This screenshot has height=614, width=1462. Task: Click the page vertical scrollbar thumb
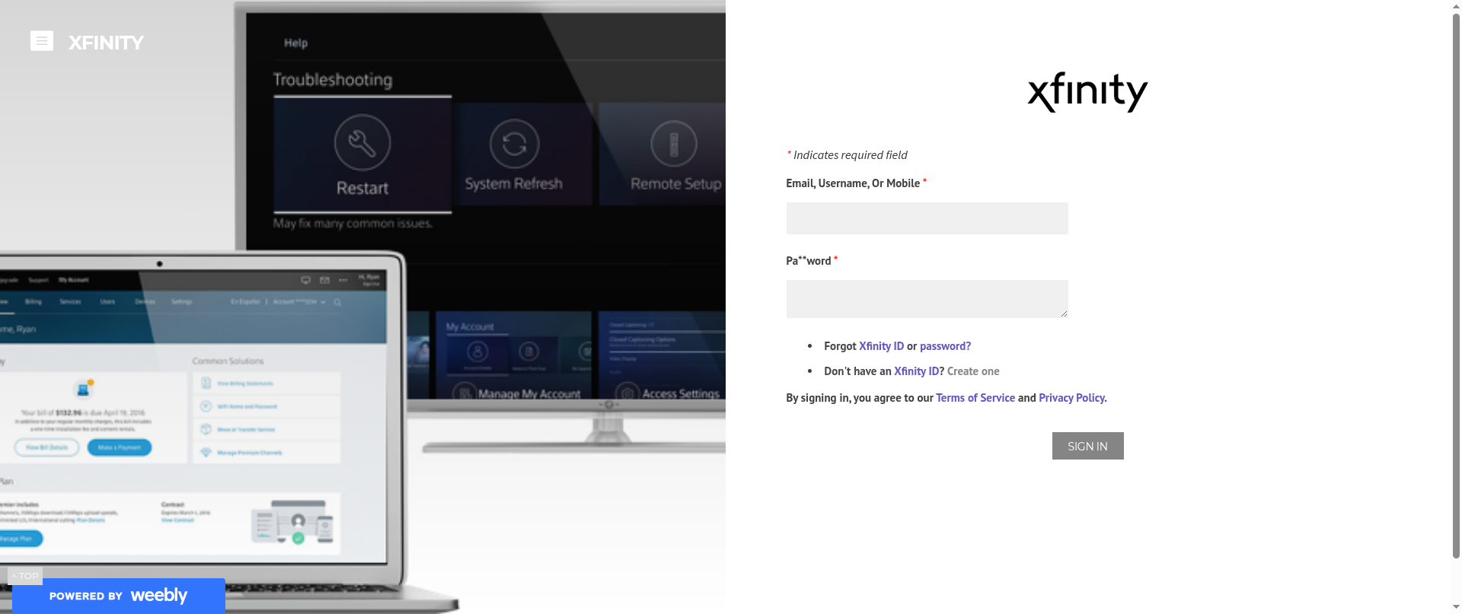coord(1455,285)
